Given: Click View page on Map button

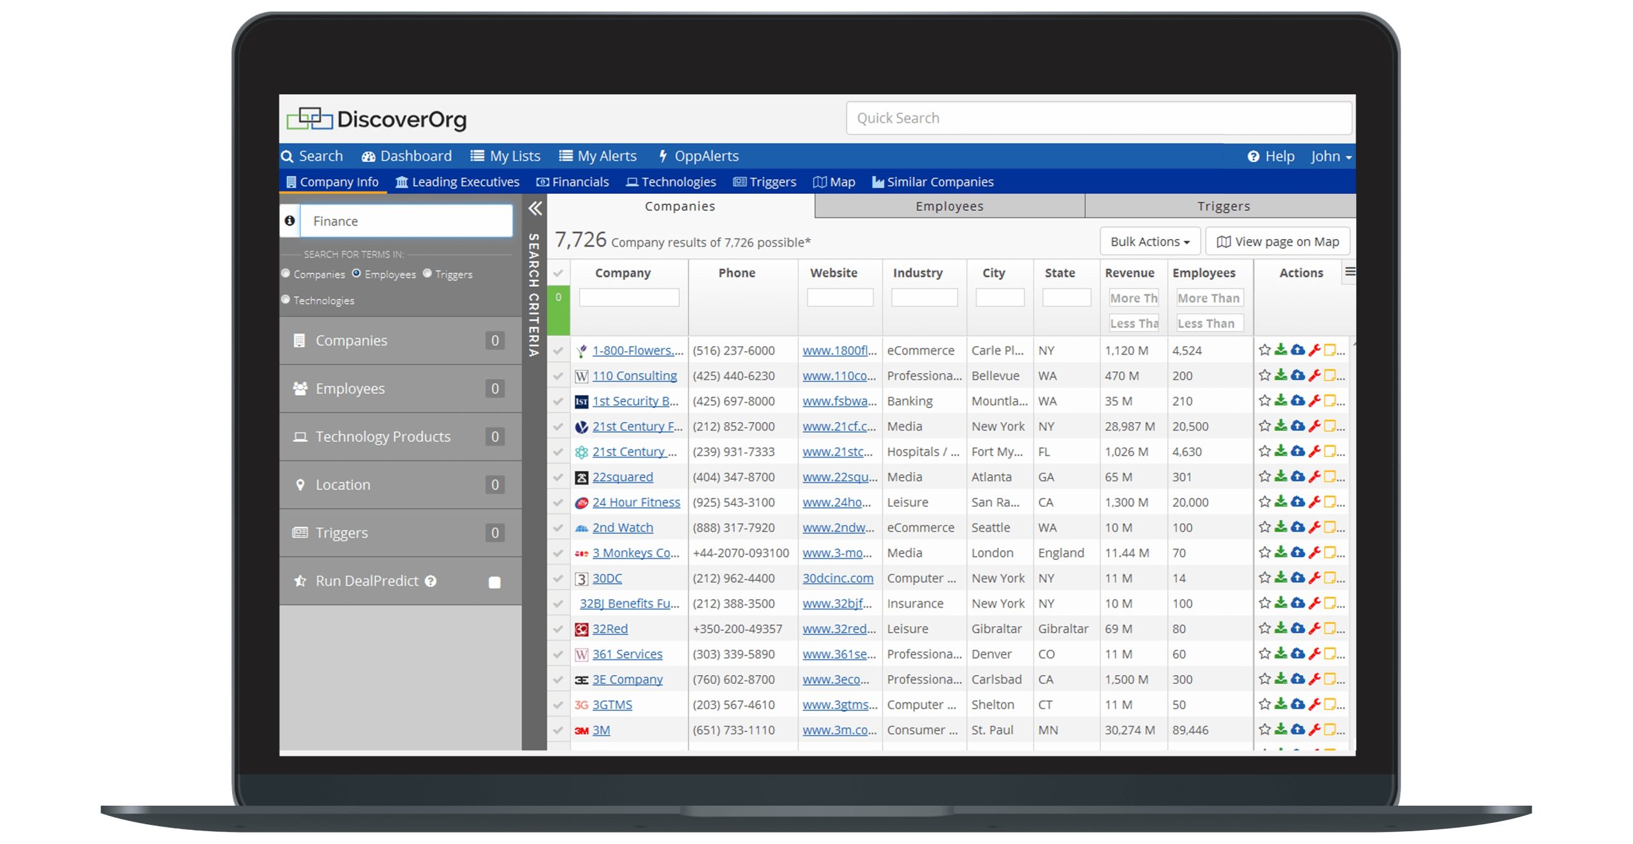Looking at the screenshot, I should pos(1278,242).
